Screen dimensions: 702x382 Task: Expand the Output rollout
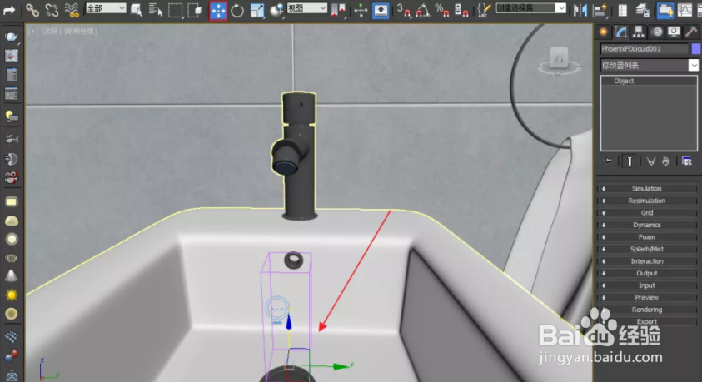(647, 273)
